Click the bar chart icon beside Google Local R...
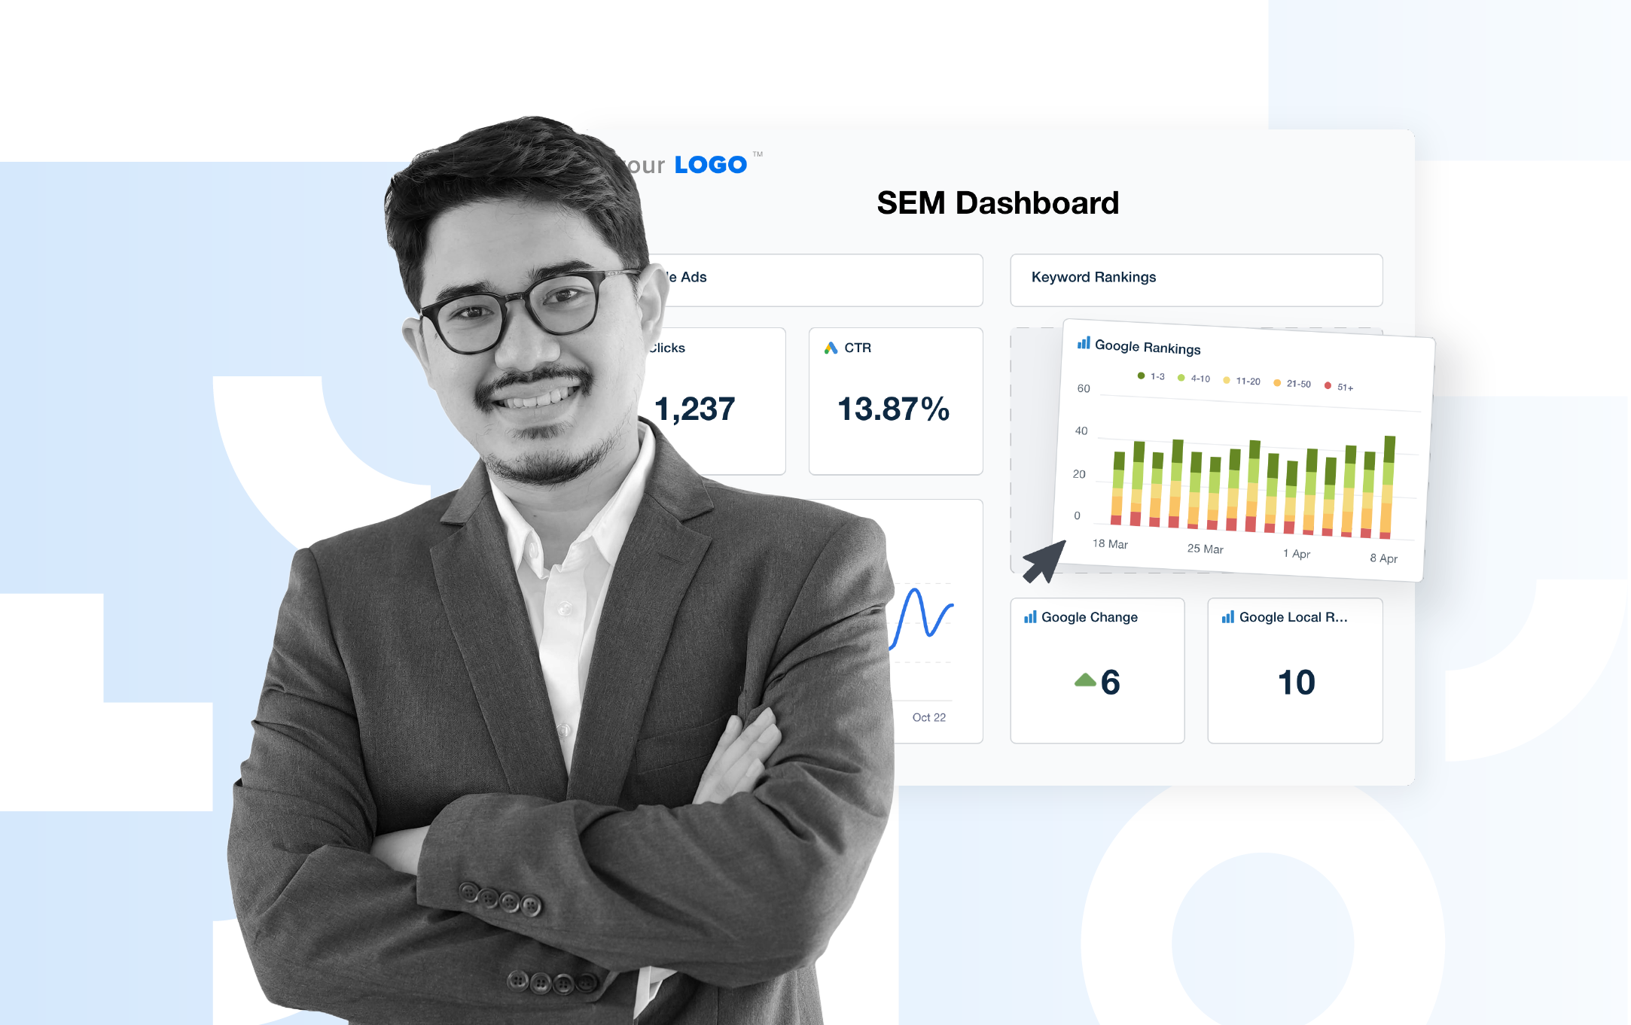 1227,617
